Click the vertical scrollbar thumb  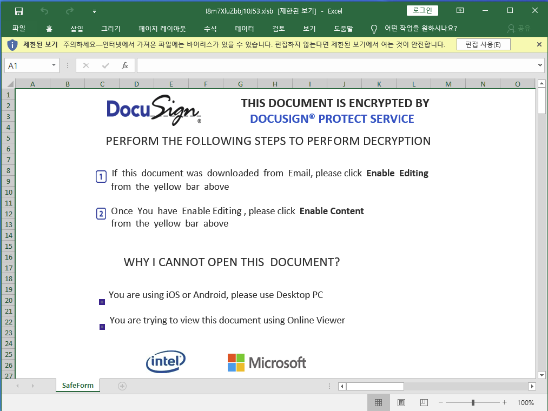coord(542,101)
